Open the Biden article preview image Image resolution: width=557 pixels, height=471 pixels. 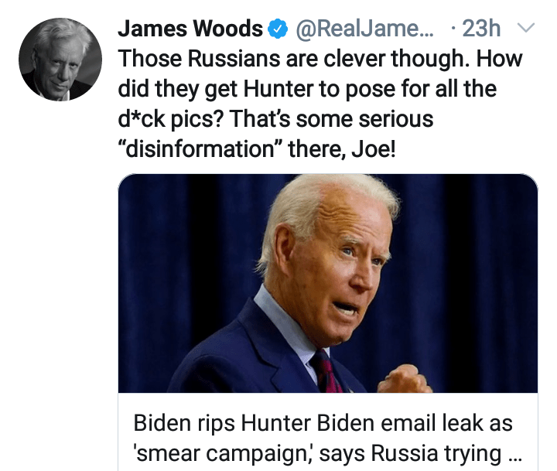pos(328,283)
